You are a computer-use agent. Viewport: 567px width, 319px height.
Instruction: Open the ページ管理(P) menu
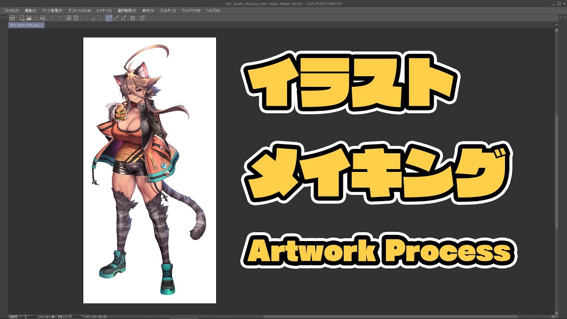(52, 10)
